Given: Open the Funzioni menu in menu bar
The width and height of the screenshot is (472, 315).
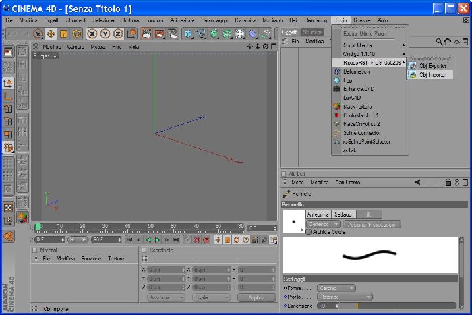Looking at the screenshot, I should pyautogui.click(x=154, y=20).
